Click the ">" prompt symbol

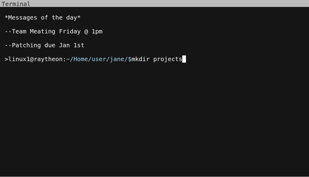pyautogui.click(x=6, y=59)
